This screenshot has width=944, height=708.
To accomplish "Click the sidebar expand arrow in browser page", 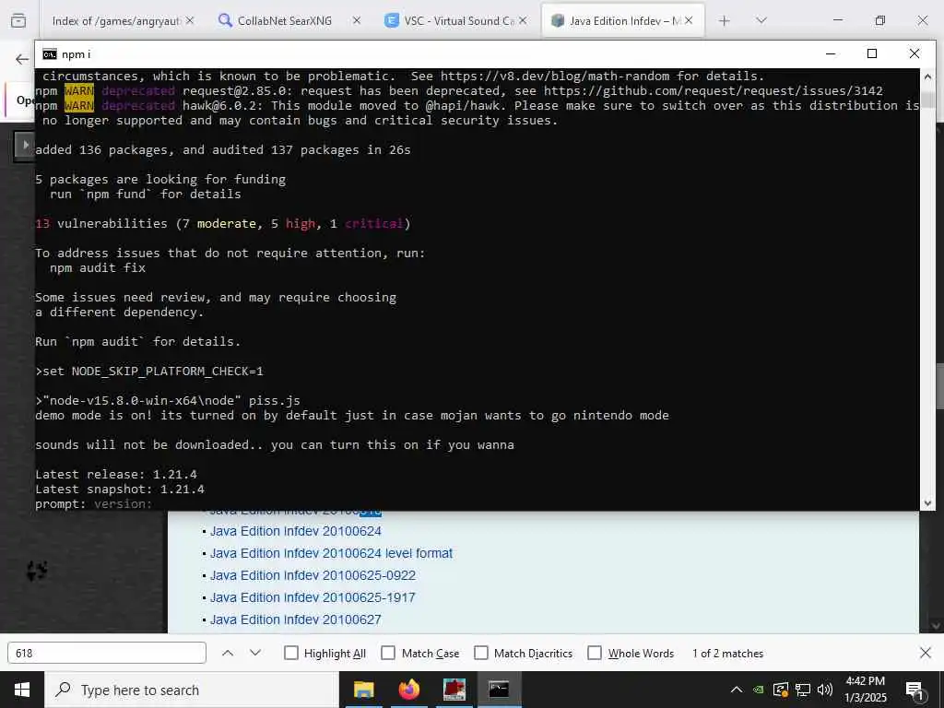I will (25, 145).
